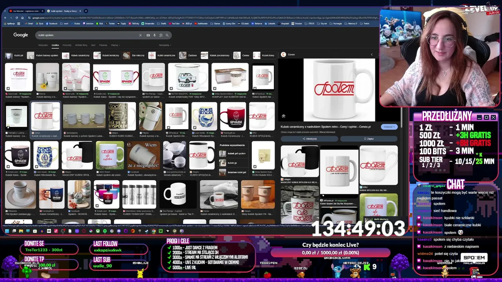Start voice search with the microphone icon

pos(155,35)
